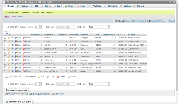Screen dimensions: 178x104
Task: Click the red delete icon for JONAS
Action: [x=24, y=45]
